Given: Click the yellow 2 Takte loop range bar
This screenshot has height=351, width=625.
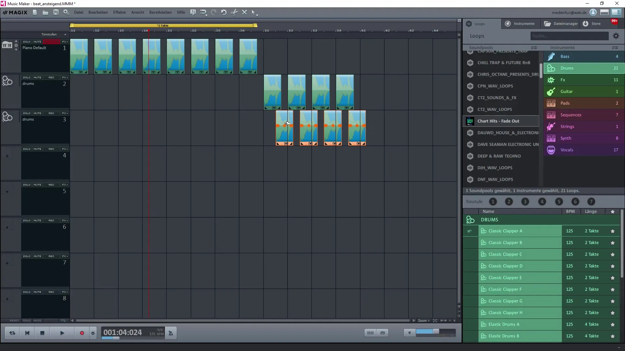Looking at the screenshot, I should 163,25.
